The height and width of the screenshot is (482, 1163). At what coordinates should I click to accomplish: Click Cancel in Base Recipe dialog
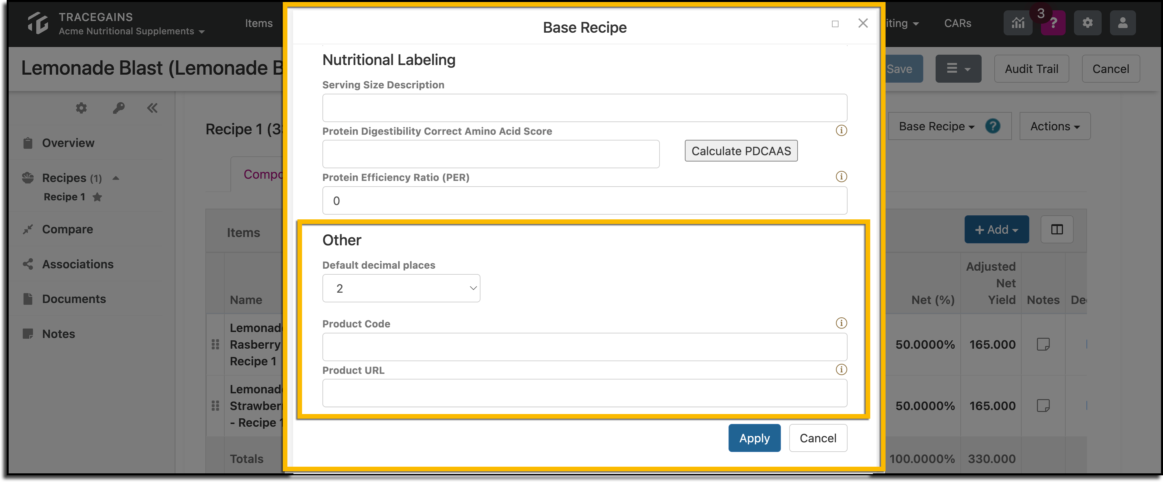[818, 438]
